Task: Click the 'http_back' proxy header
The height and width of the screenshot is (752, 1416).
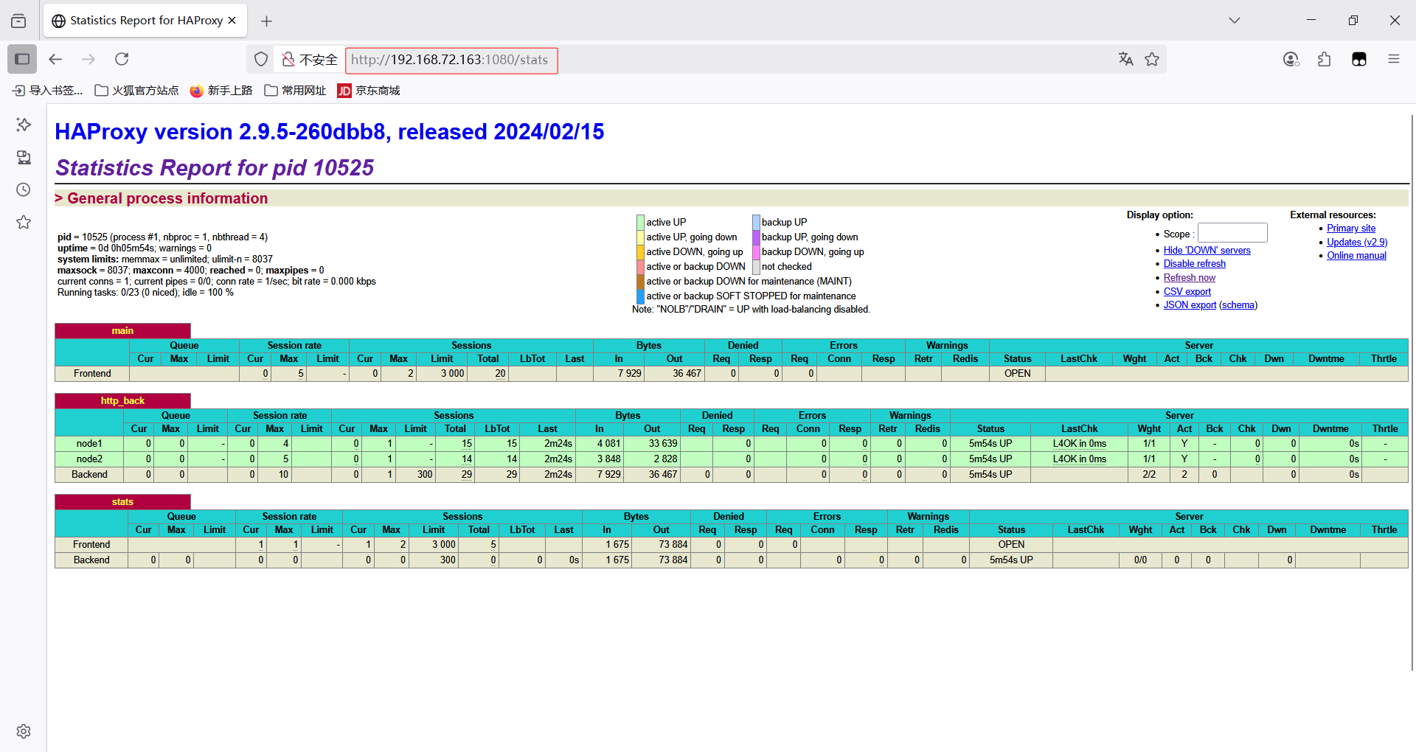Action: point(122,401)
